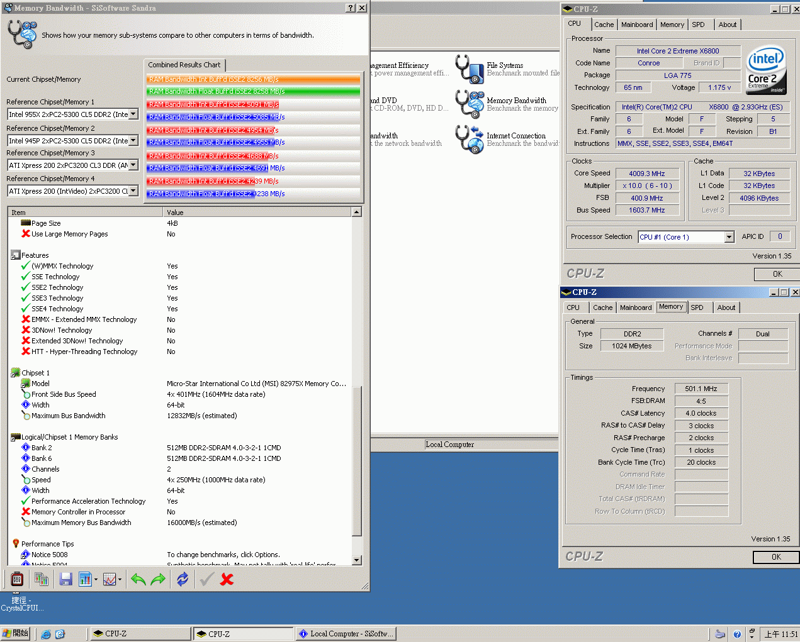800x642 pixels.
Task: Click the Core Speed value field in CPU-Z
Action: (x=647, y=174)
